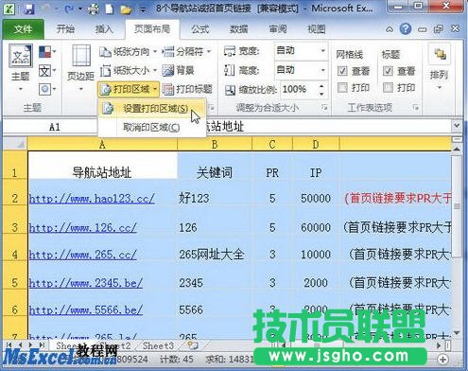
Task: Open the www.265.cc hyperlink
Action: coord(83,255)
